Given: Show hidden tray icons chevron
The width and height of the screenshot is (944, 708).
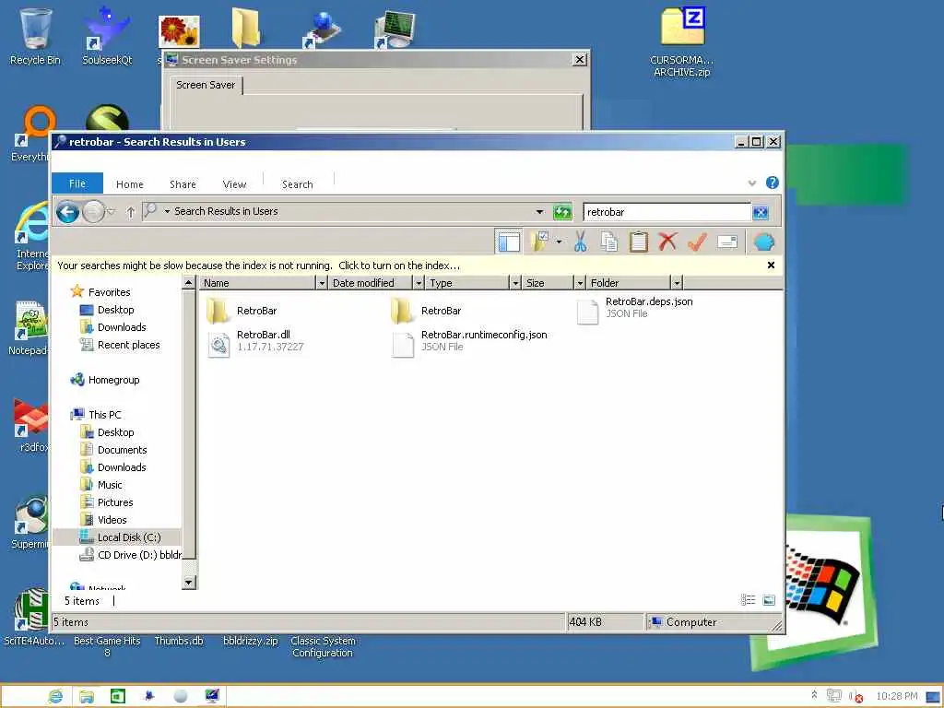Looking at the screenshot, I should (x=814, y=695).
